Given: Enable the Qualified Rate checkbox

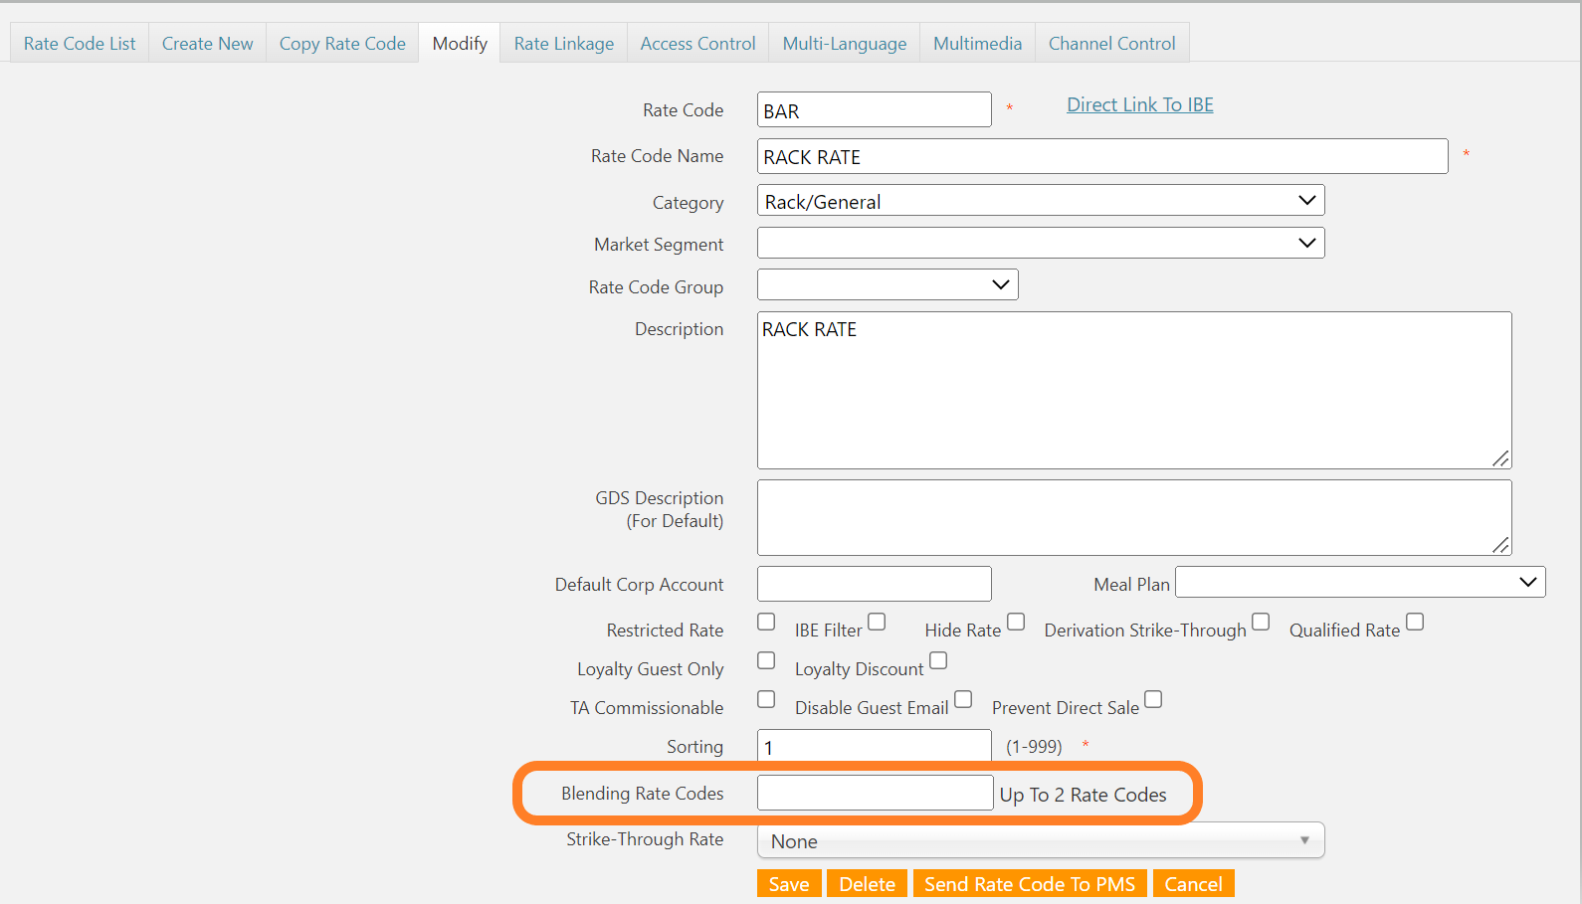Looking at the screenshot, I should pyautogui.click(x=1415, y=622).
